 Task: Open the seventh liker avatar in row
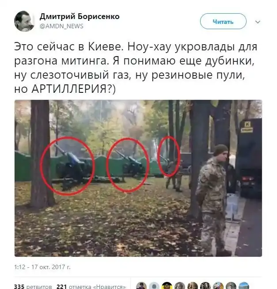(x=218, y=285)
